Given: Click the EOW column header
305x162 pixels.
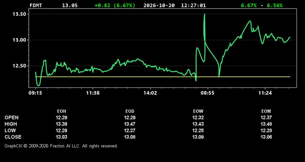Looking at the screenshot, I should (198, 111).
